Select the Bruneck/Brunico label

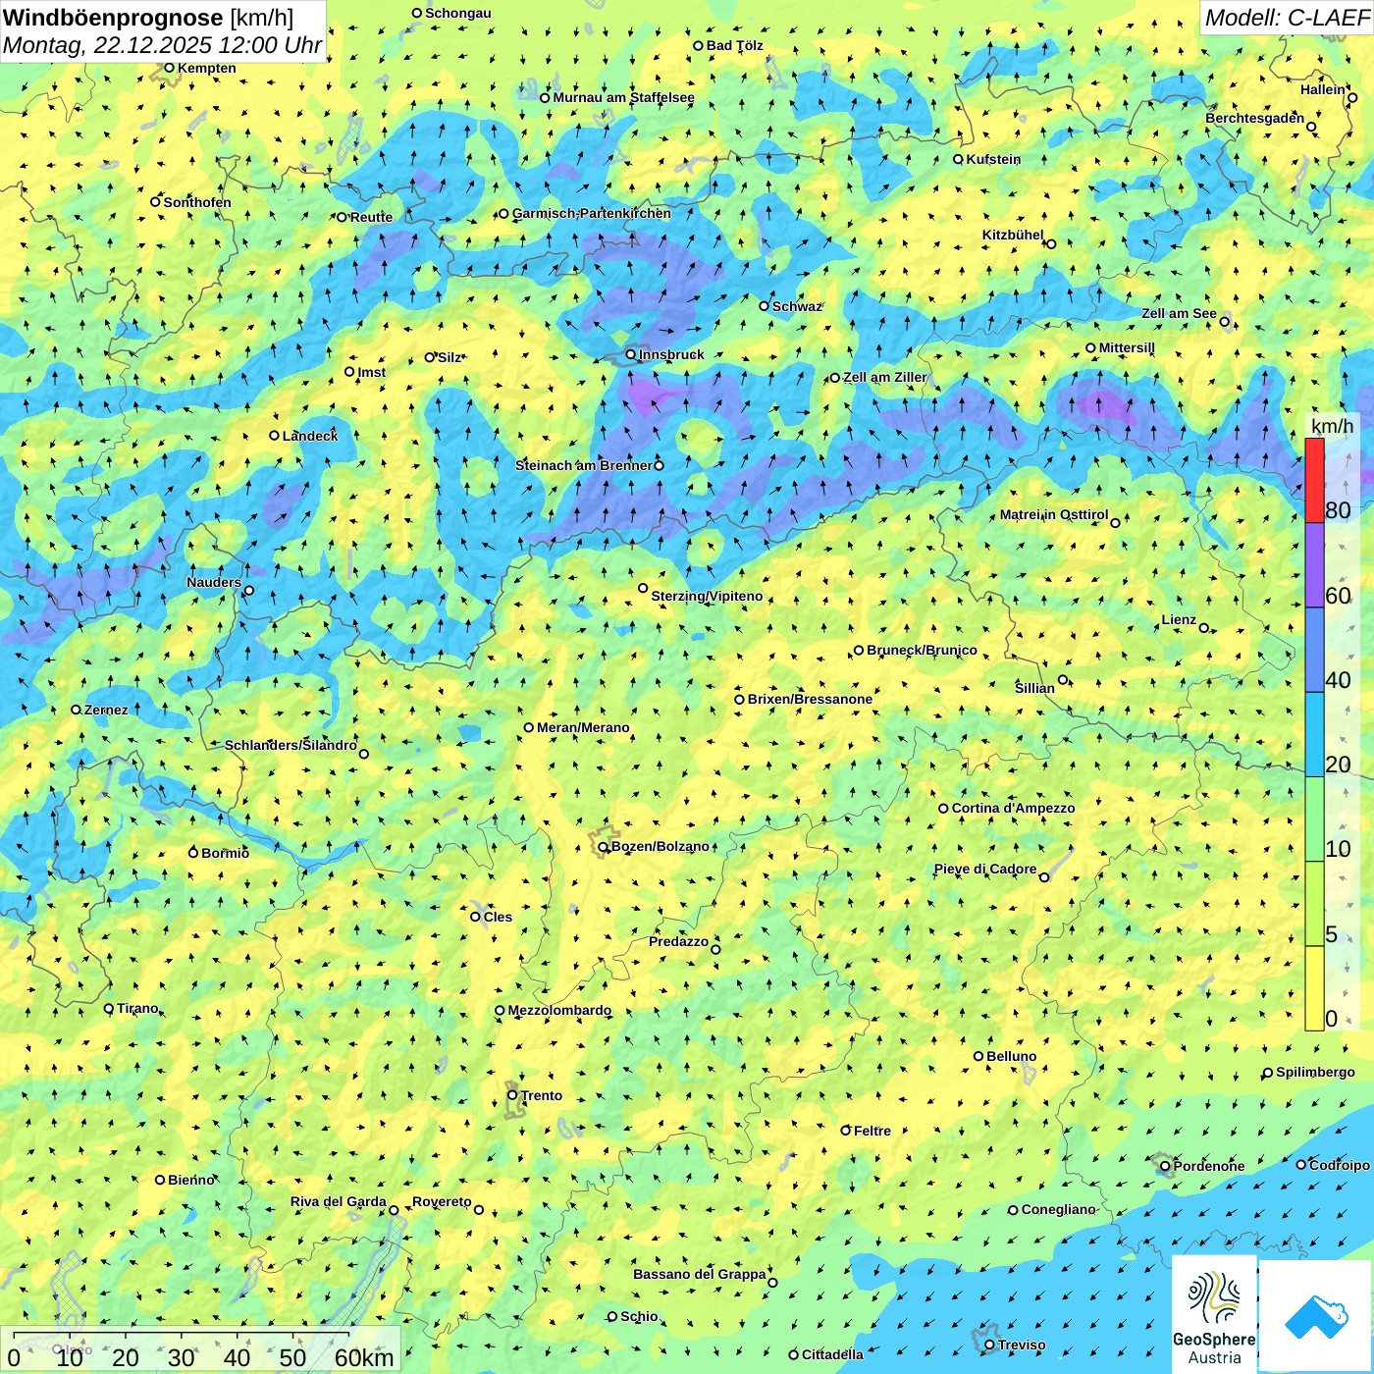pos(922,650)
